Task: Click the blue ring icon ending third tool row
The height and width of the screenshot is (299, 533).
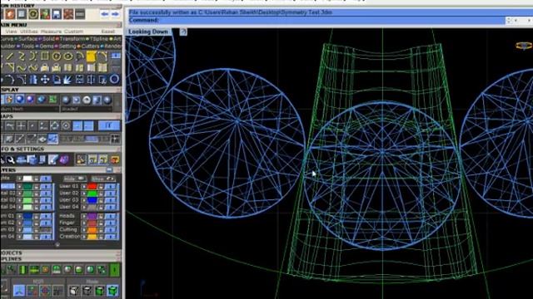Action: 115,80
